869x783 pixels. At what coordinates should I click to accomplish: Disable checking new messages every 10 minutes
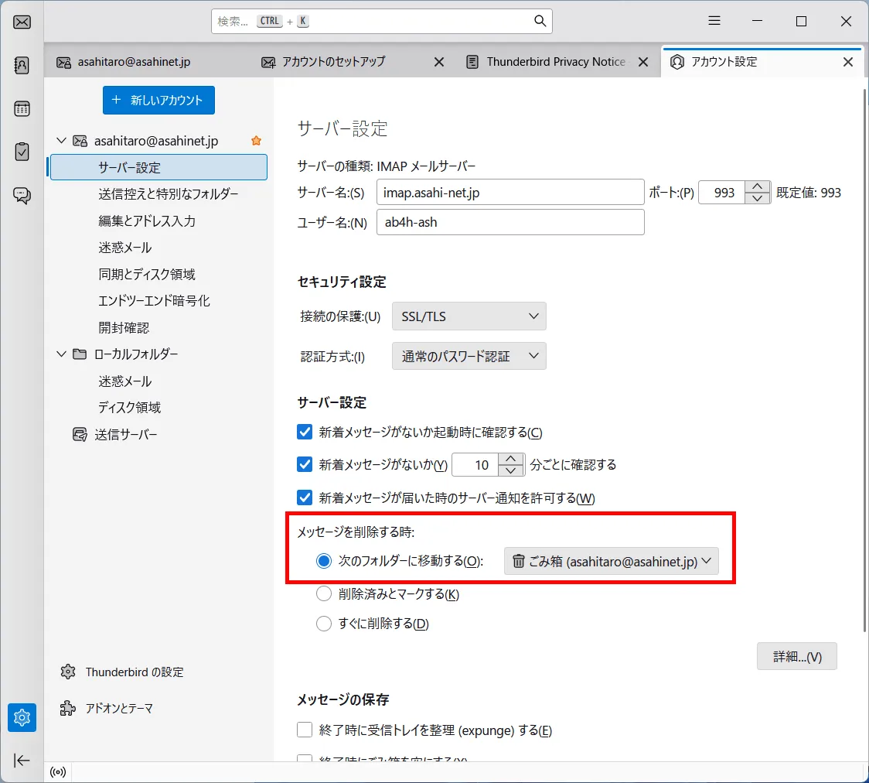pos(305,464)
